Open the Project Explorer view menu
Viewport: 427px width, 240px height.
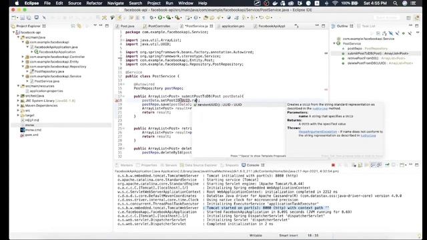click(x=95, y=26)
